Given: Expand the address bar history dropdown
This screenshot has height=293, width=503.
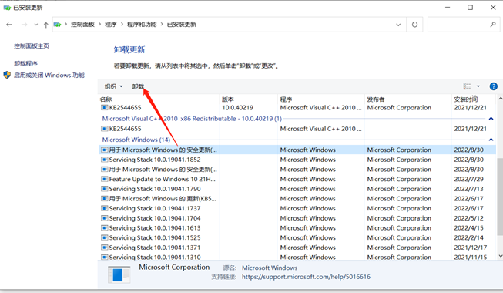Looking at the screenshot, I should (398, 25).
